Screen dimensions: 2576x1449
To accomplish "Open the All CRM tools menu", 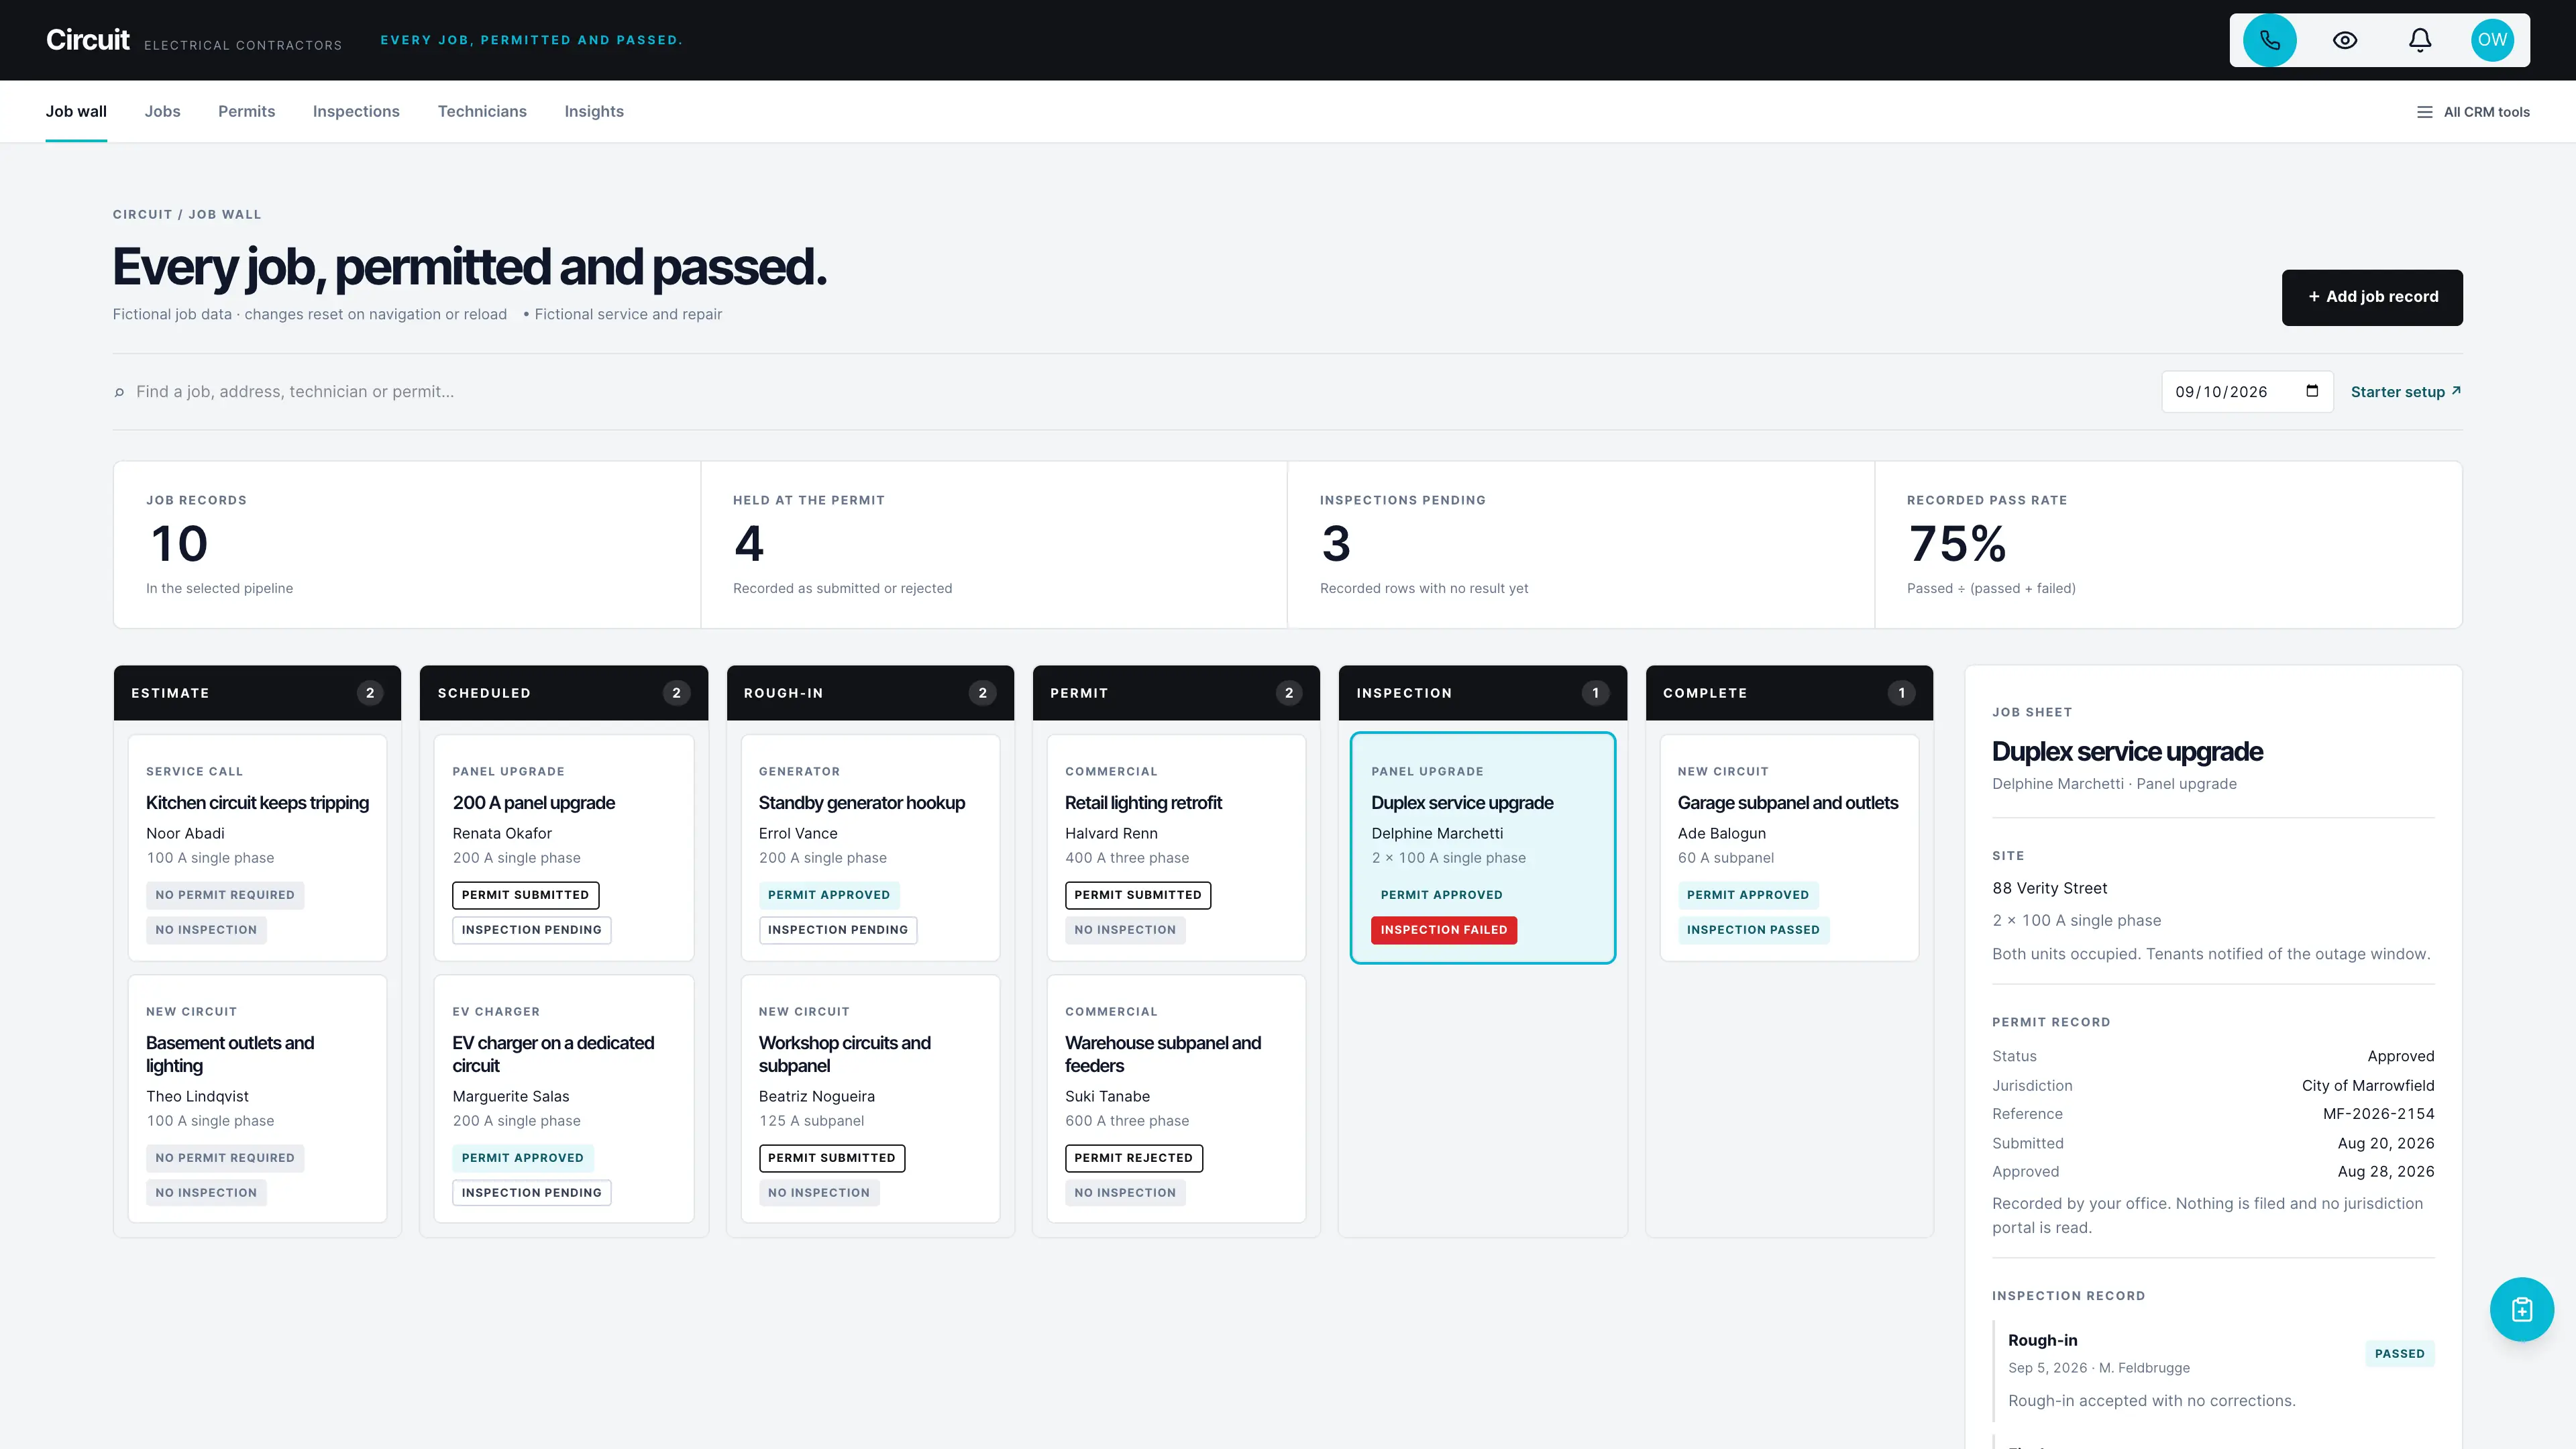I will point(2473,112).
